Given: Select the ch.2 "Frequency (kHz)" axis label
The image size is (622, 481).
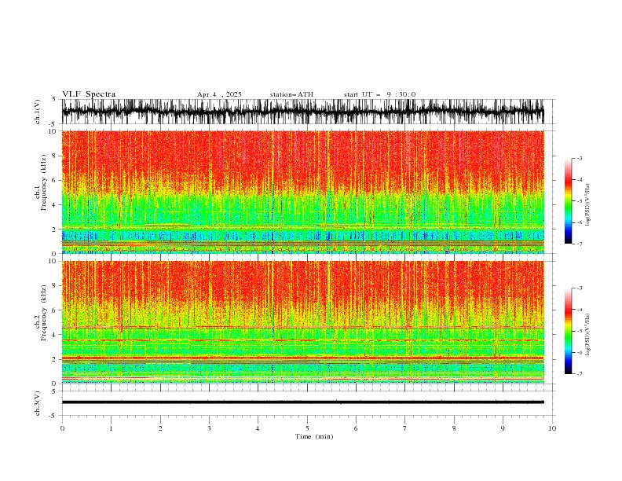Looking at the screenshot, I should [x=44, y=313].
